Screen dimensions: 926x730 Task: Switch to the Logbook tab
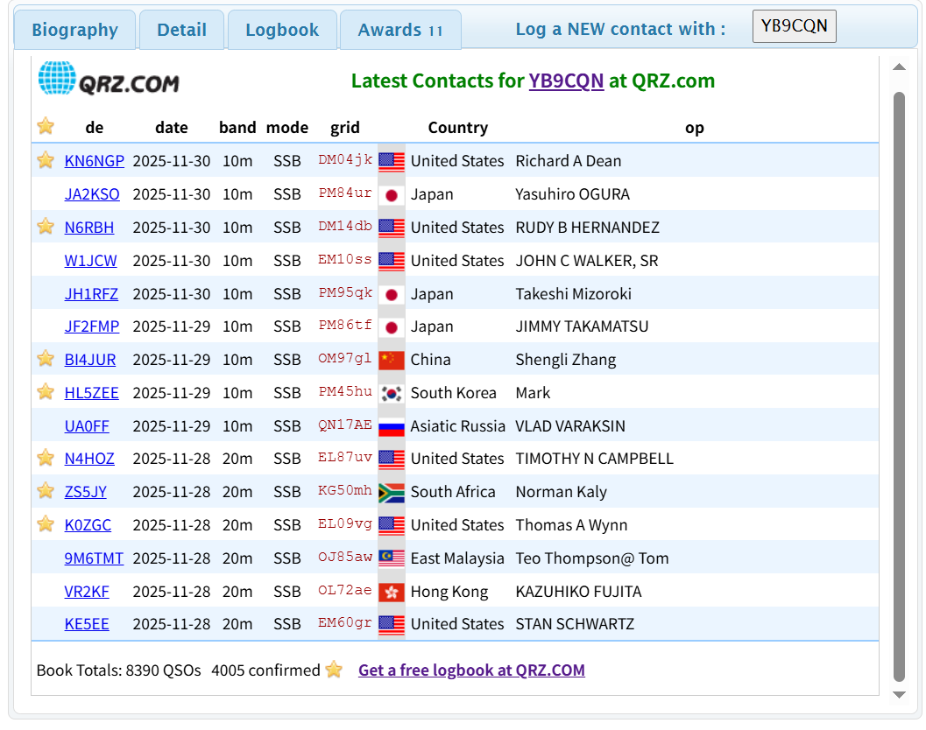tap(282, 30)
